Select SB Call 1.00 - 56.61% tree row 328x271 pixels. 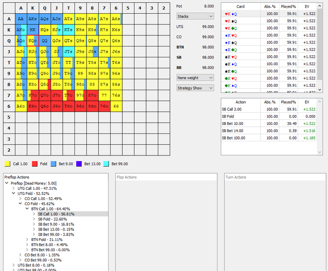[56, 214]
